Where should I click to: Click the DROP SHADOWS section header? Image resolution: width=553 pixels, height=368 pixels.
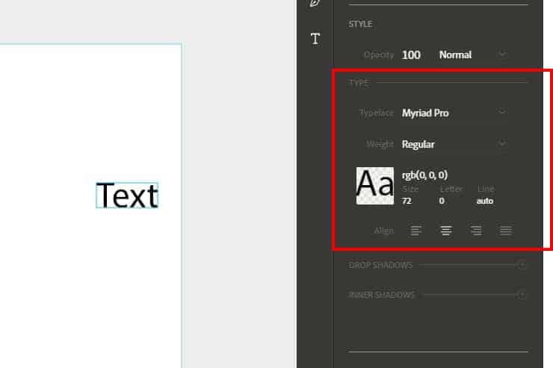pos(380,265)
